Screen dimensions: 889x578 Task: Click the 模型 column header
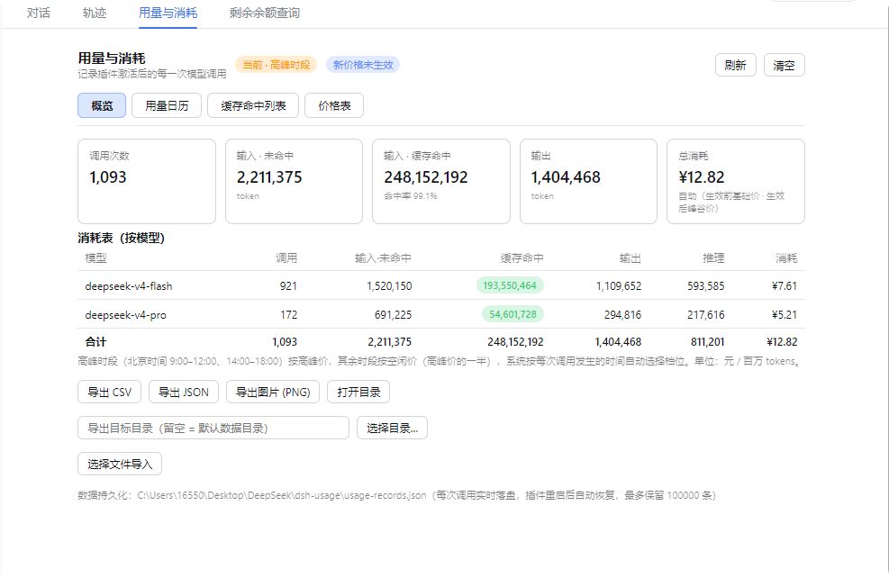click(95, 258)
